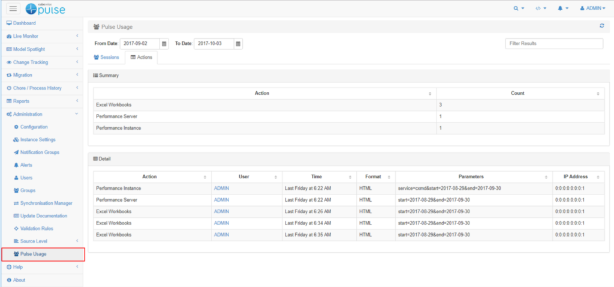The height and width of the screenshot is (287, 614).
Task: Open the From Date calendar picker icon
Action: (x=164, y=44)
